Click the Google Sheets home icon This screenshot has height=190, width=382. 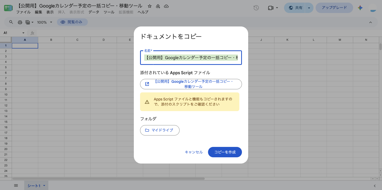coord(8,8)
